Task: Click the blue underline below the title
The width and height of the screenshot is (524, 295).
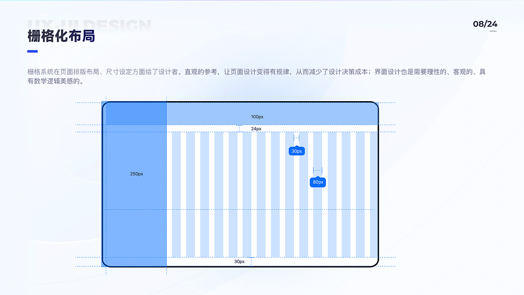Action: tap(32, 51)
